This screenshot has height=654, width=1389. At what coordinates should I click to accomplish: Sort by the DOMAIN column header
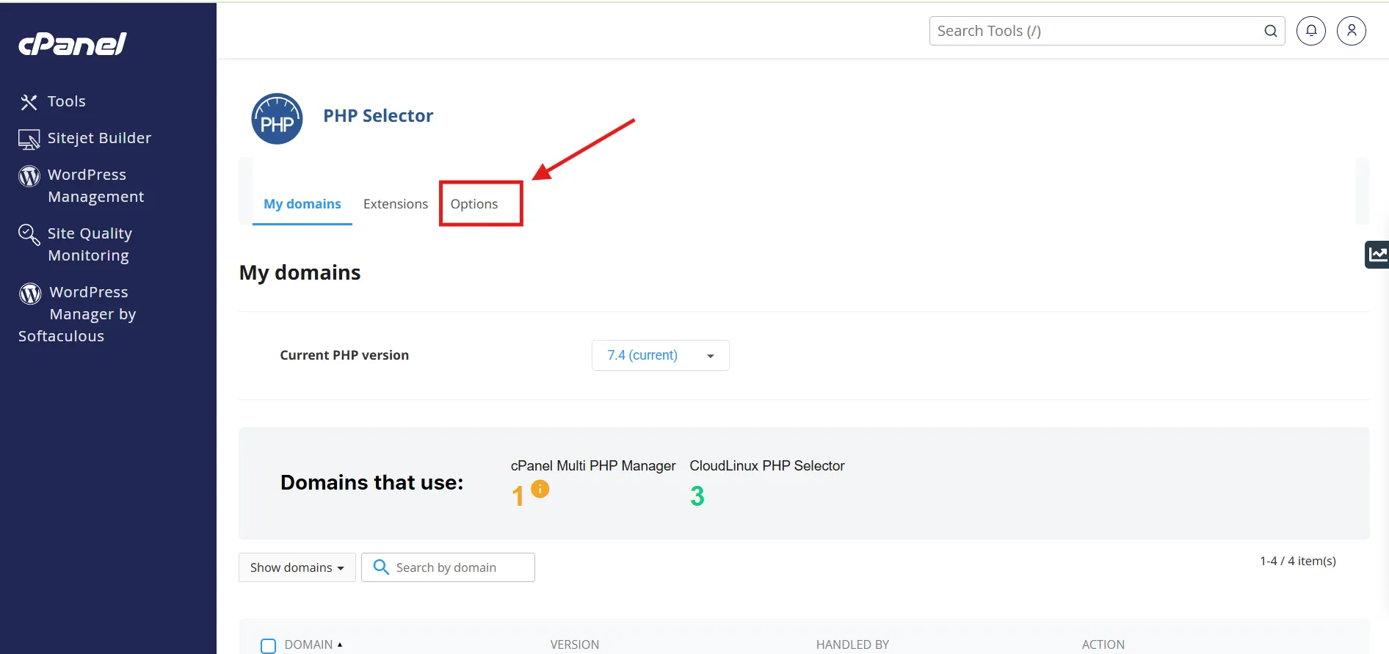(309, 644)
